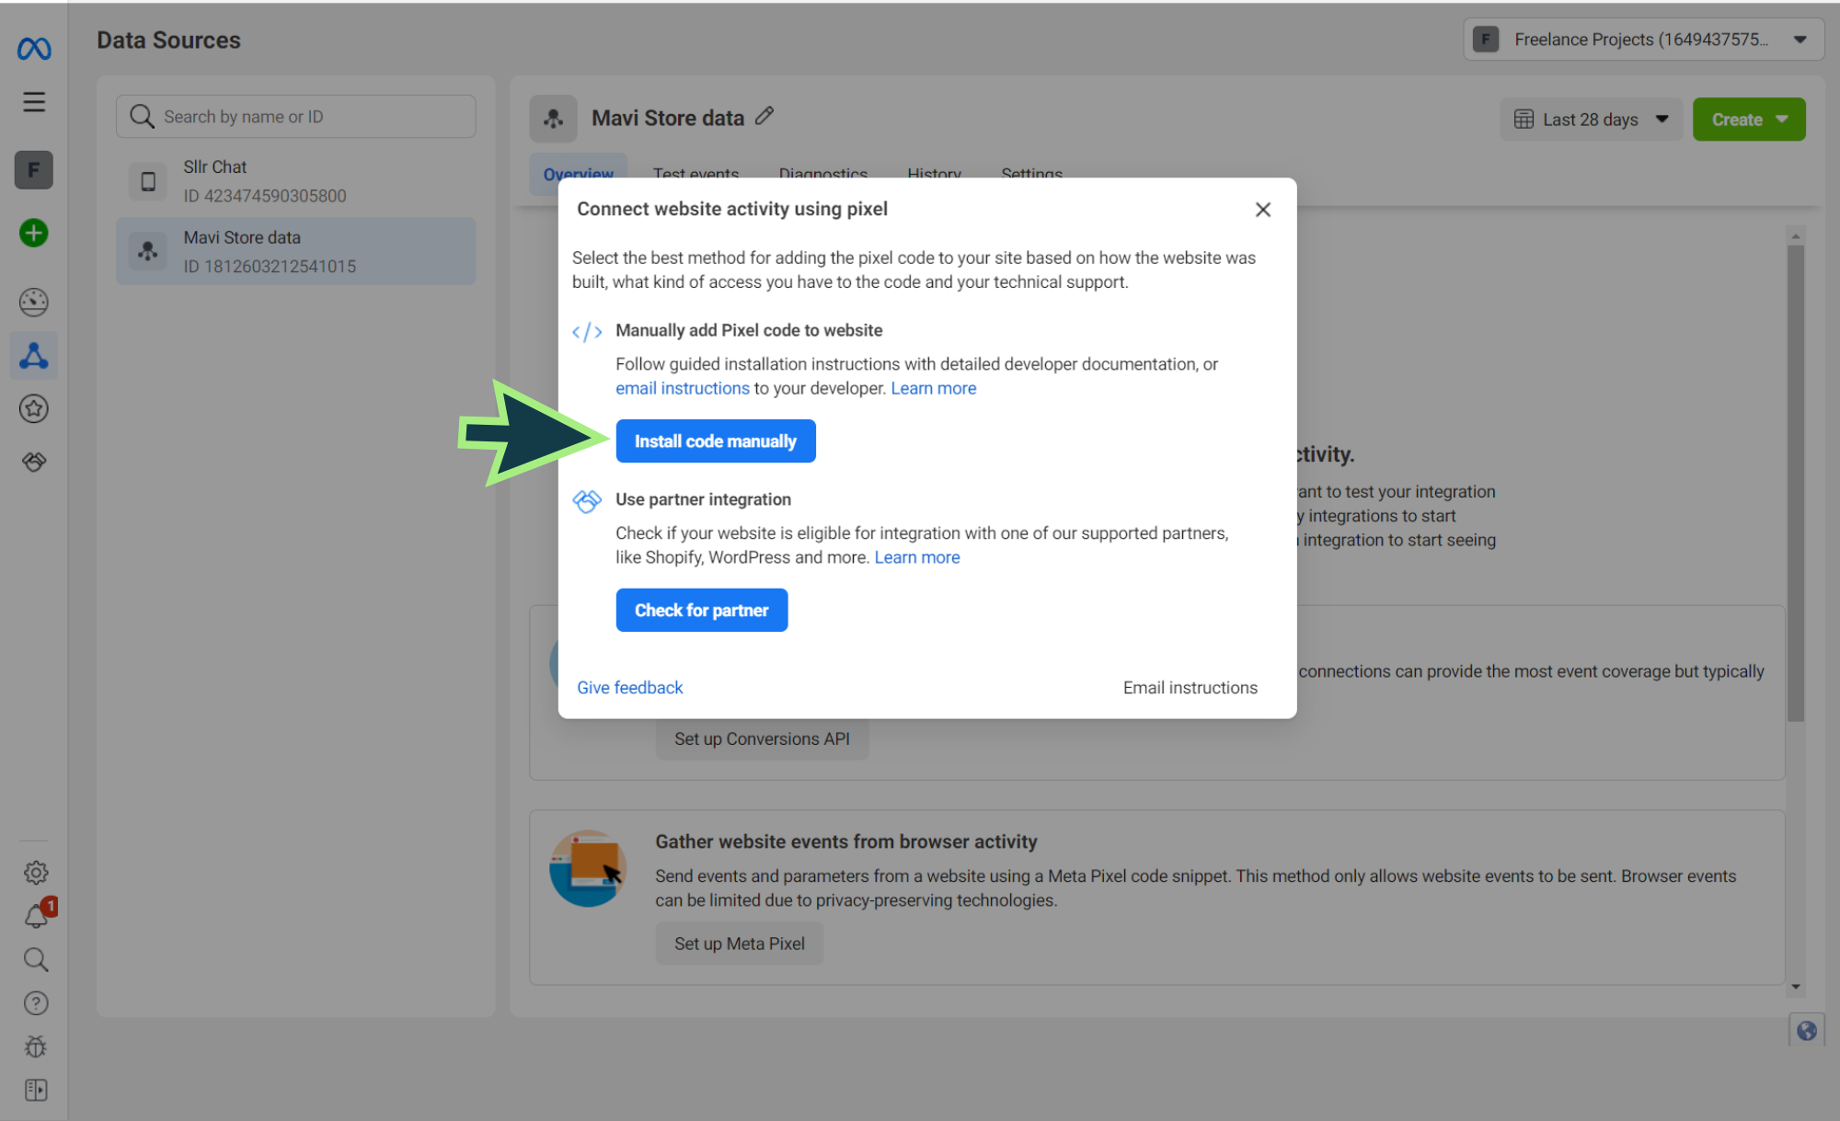Click the help question mark icon
The width and height of the screenshot is (1840, 1121).
[x=36, y=1002]
